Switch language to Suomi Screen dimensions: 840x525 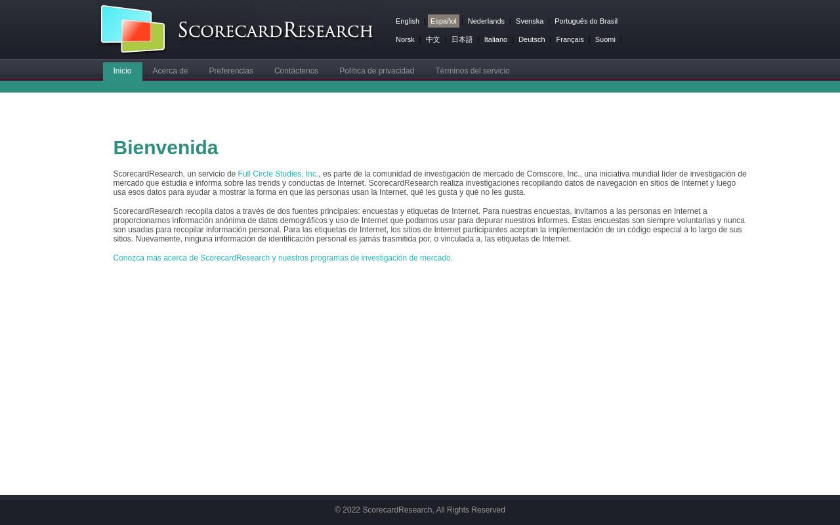[x=605, y=39]
